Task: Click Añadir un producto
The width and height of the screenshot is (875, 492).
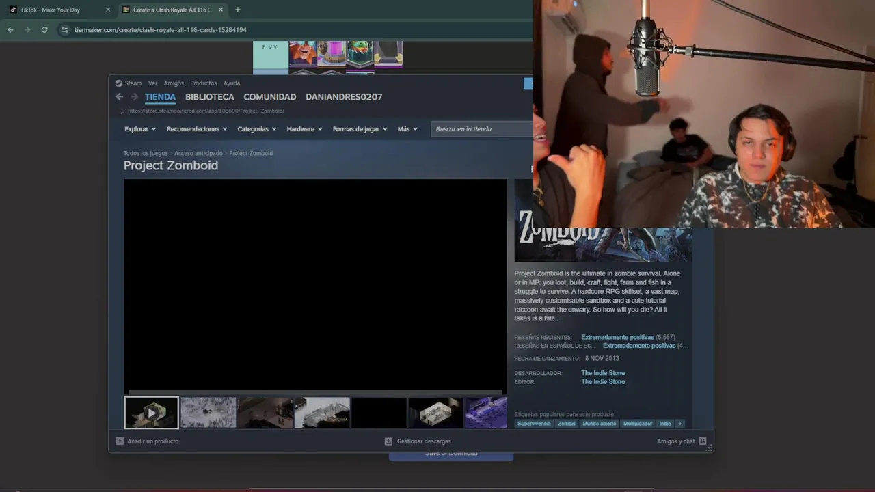Action: pyautogui.click(x=147, y=441)
